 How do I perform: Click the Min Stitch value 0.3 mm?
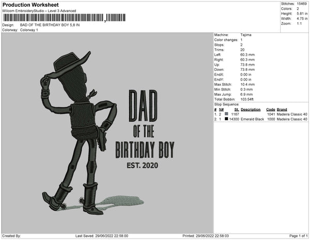pos(246,89)
